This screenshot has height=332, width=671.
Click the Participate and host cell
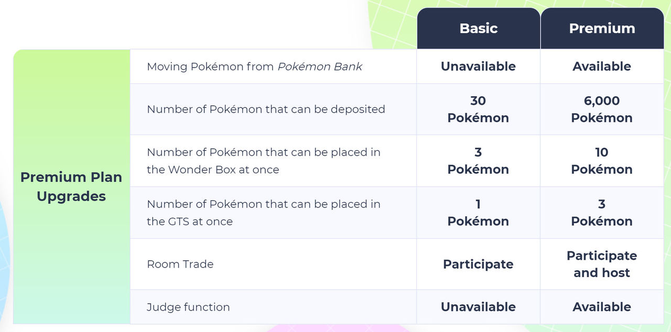pos(602,264)
